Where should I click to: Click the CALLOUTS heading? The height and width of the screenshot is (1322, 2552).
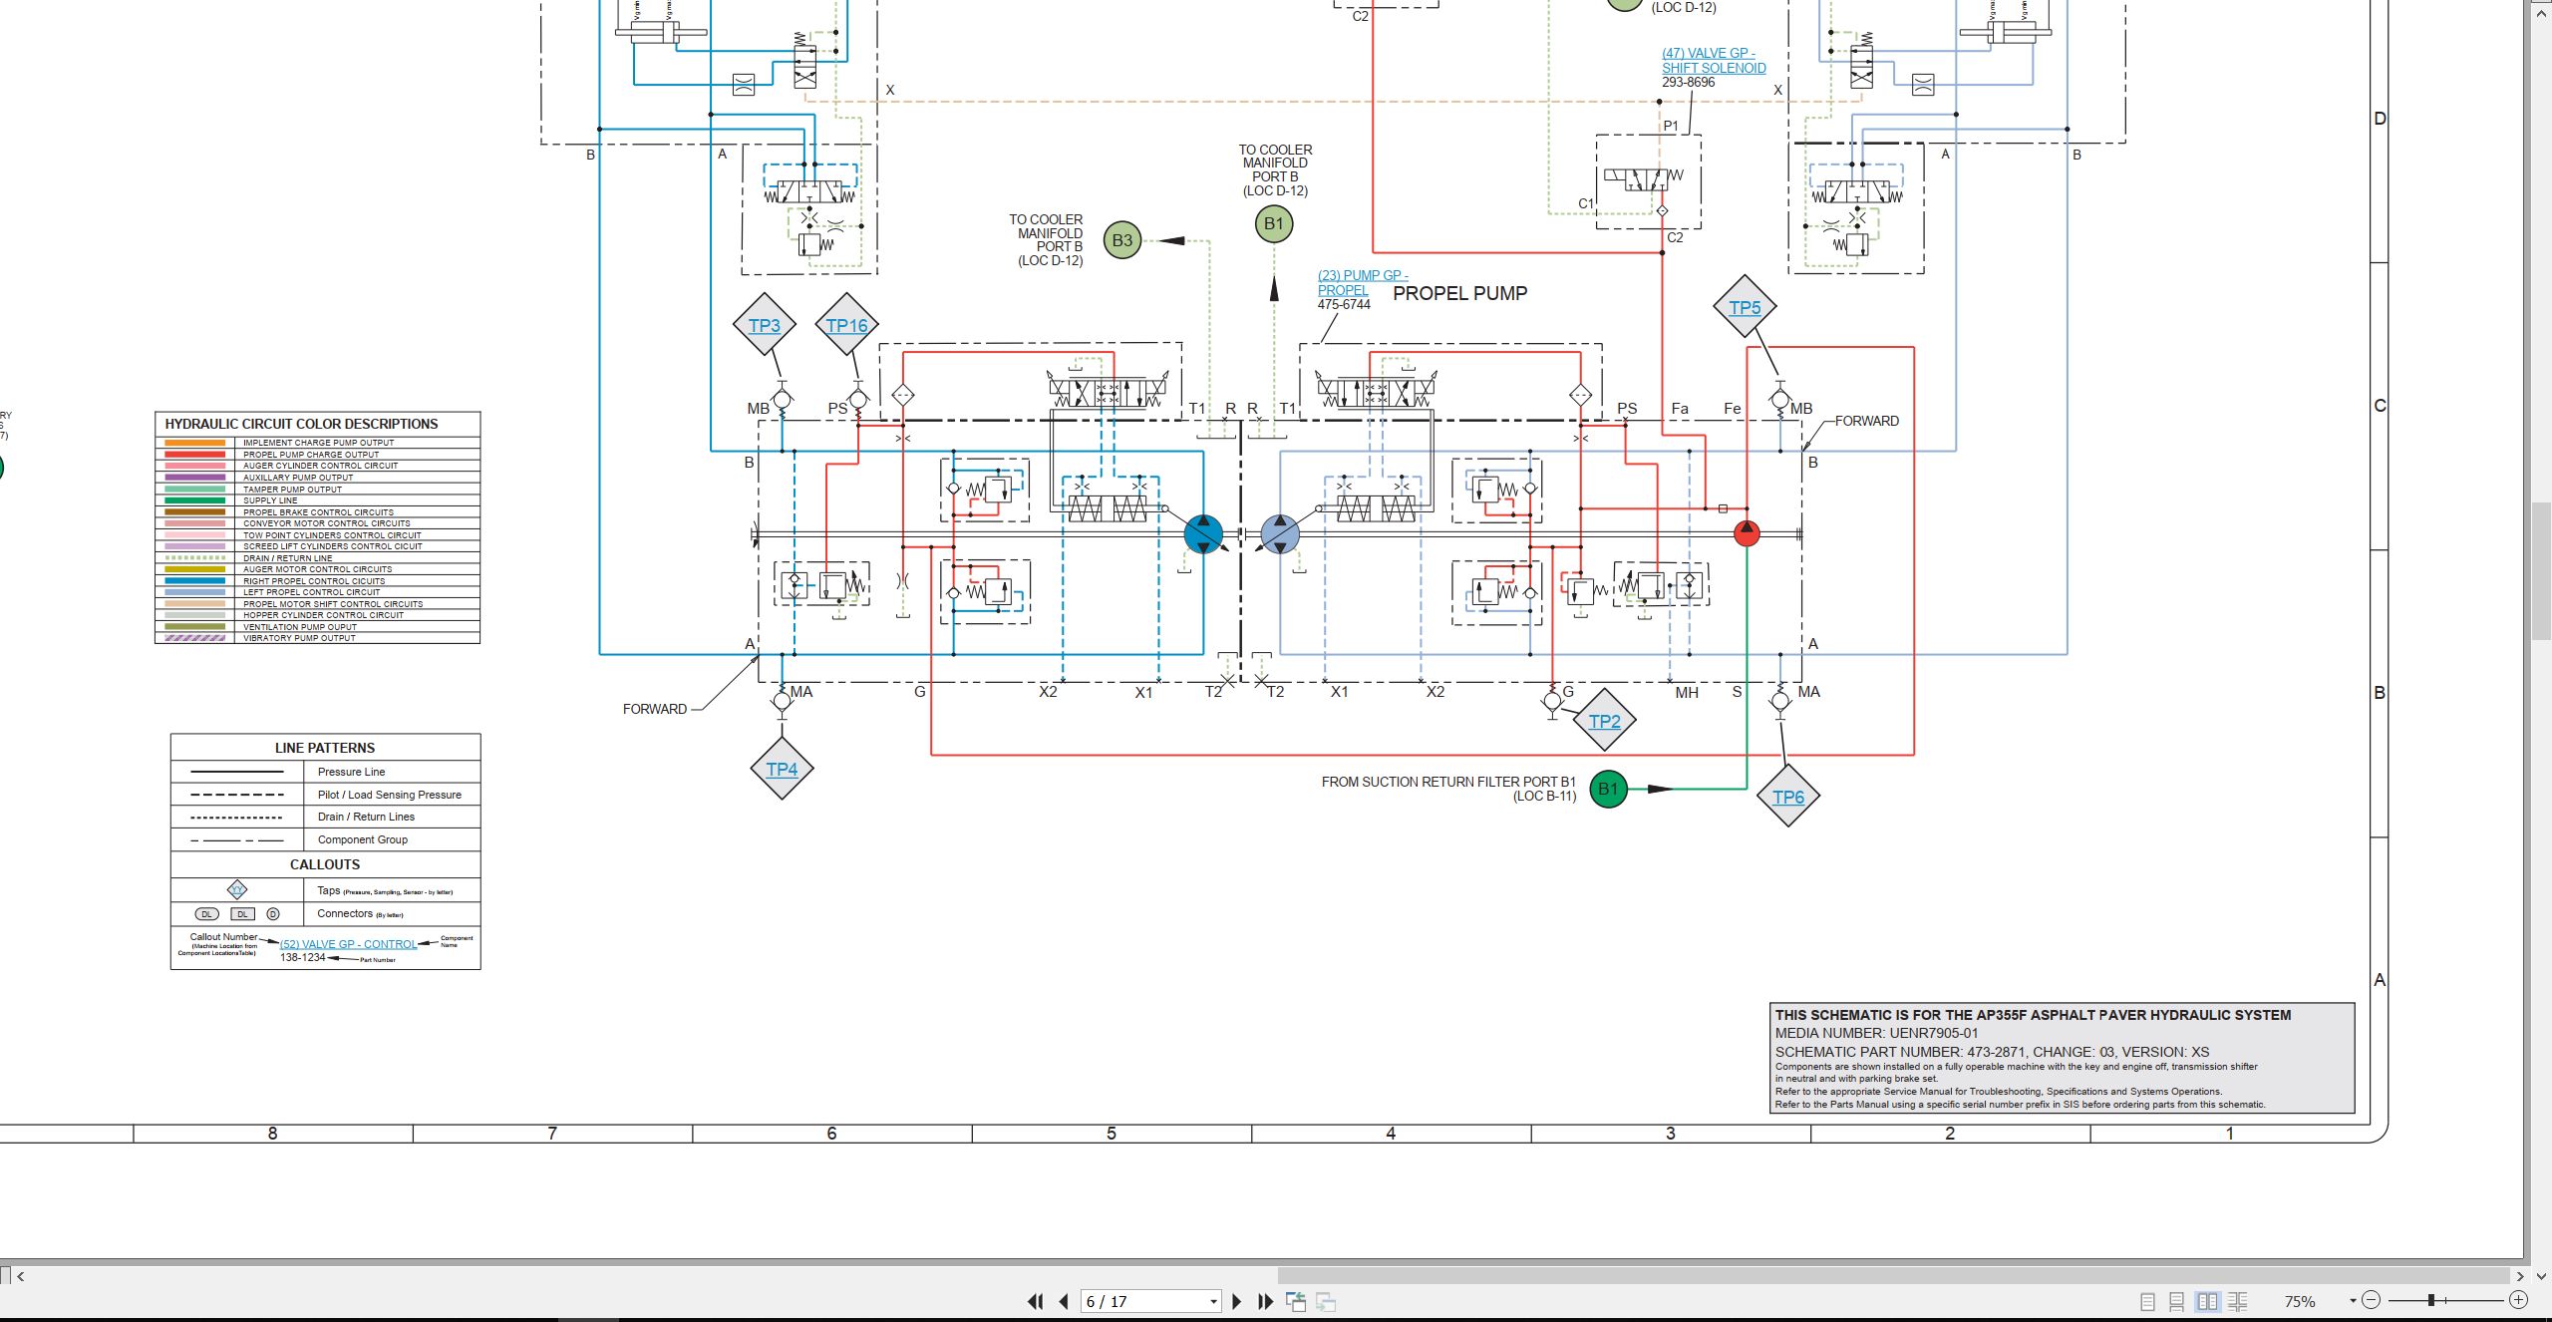point(325,864)
